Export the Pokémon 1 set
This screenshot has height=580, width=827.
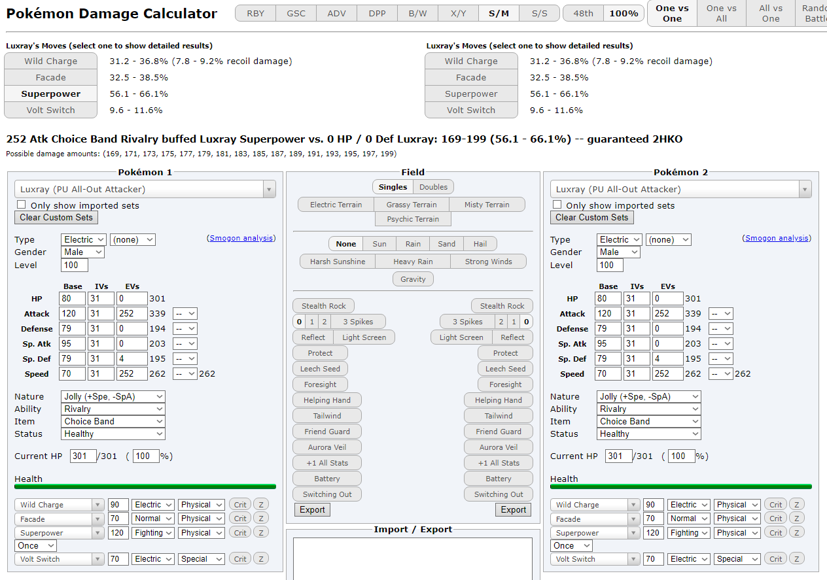pos(313,510)
